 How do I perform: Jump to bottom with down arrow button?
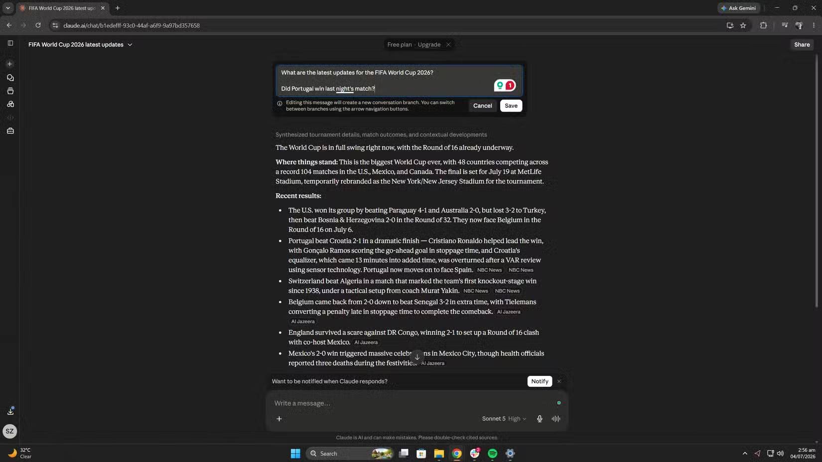tap(417, 357)
